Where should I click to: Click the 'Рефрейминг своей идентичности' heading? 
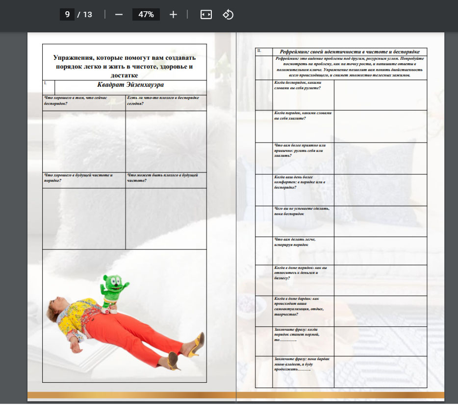click(349, 51)
